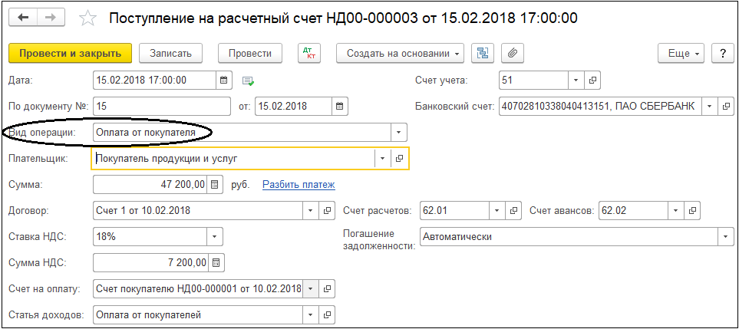739x329 pixels.
Task: Open attached files with the paperclip icon
Action: [x=513, y=53]
